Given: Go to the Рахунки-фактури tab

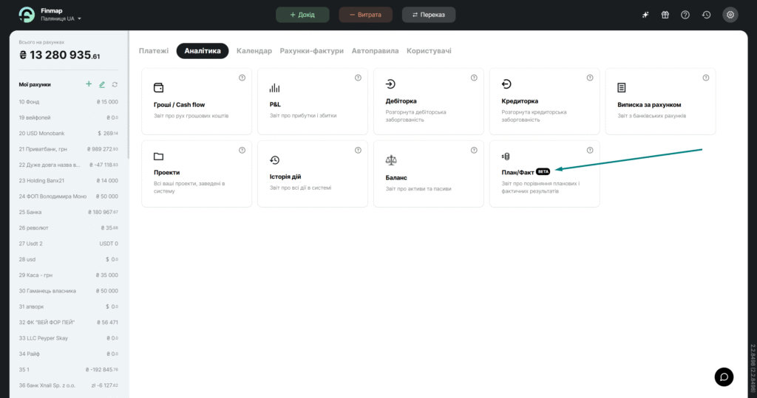Looking at the screenshot, I should (311, 51).
